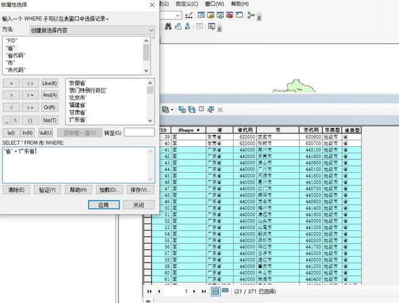This screenshot has height=303, width=399.
Task: Click the record number box showing 1
Action: coord(177,291)
